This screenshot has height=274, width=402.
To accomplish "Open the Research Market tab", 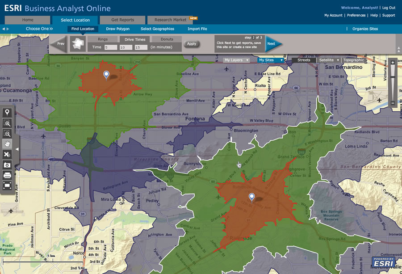I will pyautogui.click(x=170, y=20).
